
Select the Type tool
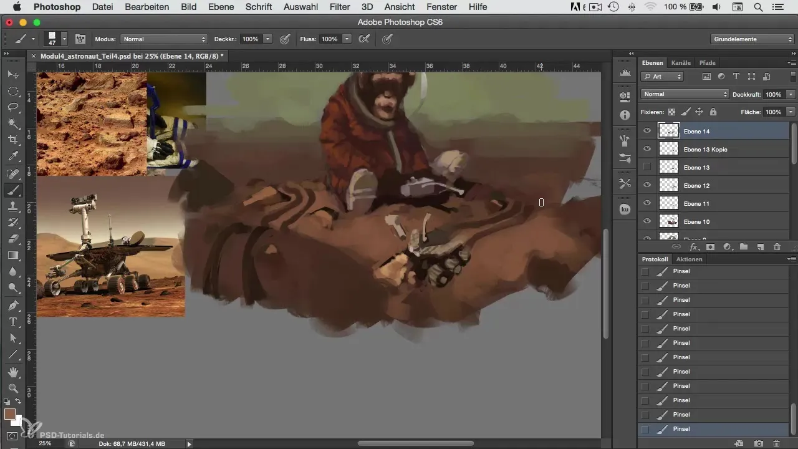coord(13,322)
